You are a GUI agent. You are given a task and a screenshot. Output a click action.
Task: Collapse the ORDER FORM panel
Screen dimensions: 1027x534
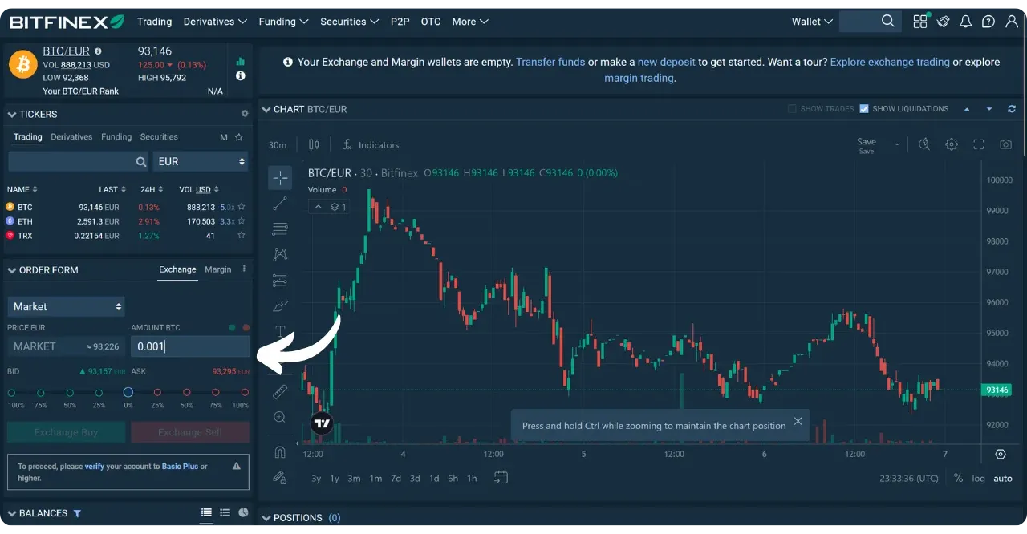(11, 270)
